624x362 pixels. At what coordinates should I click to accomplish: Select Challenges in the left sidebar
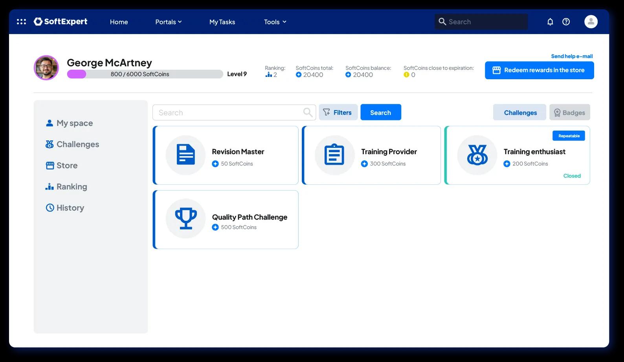(x=72, y=144)
